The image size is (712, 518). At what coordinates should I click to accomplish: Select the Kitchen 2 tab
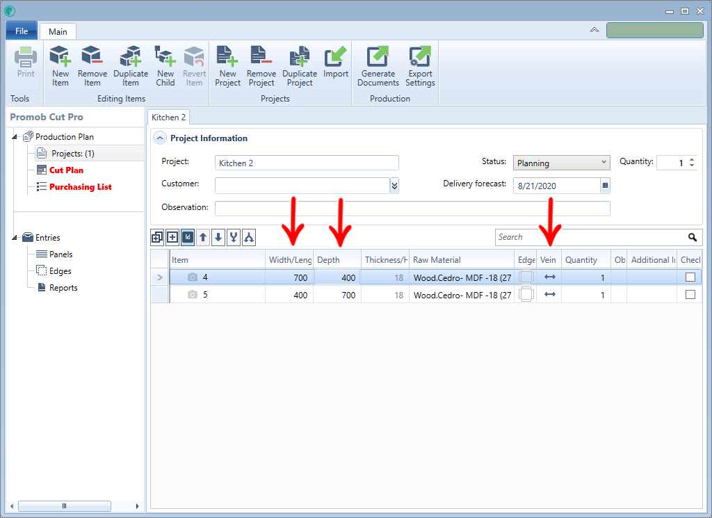click(x=168, y=117)
